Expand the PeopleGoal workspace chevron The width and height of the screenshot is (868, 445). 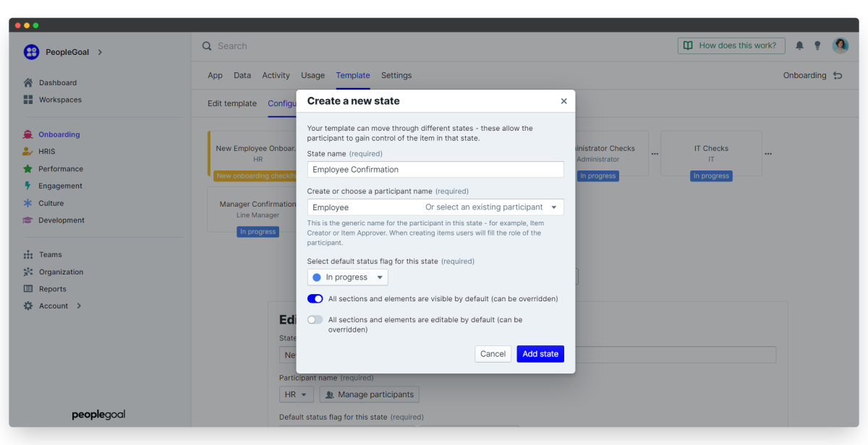tap(100, 52)
